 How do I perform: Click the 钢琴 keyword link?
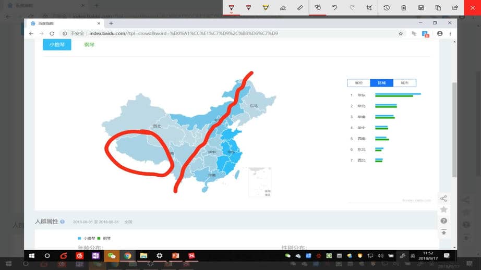coord(89,45)
